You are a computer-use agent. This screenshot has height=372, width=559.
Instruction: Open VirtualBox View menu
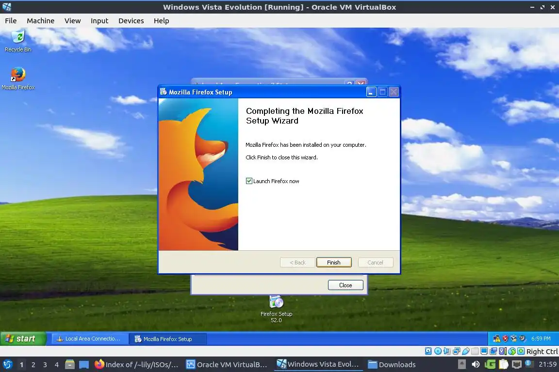coord(72,21)
